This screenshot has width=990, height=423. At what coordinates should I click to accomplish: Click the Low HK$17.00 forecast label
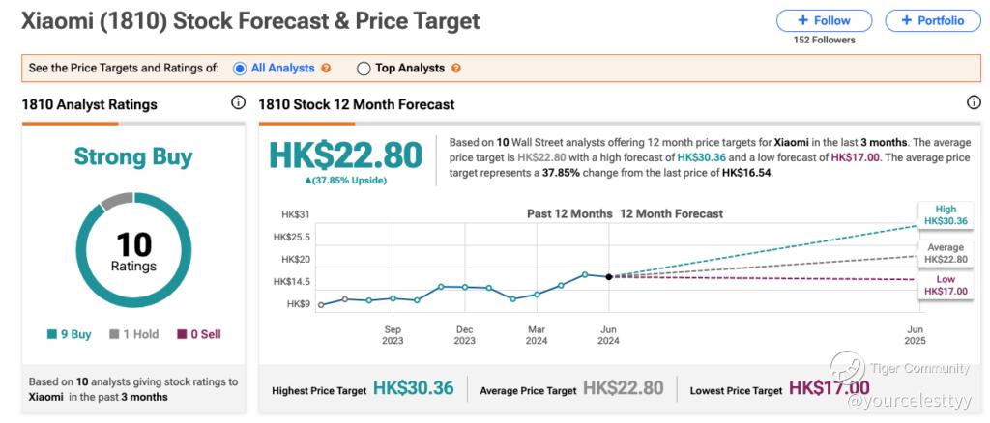coord(946,285)
